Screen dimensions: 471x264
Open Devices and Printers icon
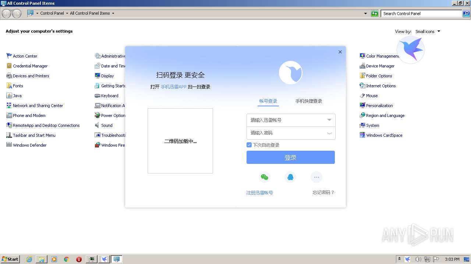(9, 76)
